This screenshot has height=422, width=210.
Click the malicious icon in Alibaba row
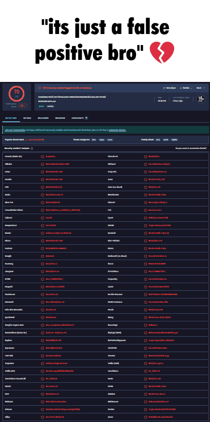pyautogui.click(x=42, y=164)
